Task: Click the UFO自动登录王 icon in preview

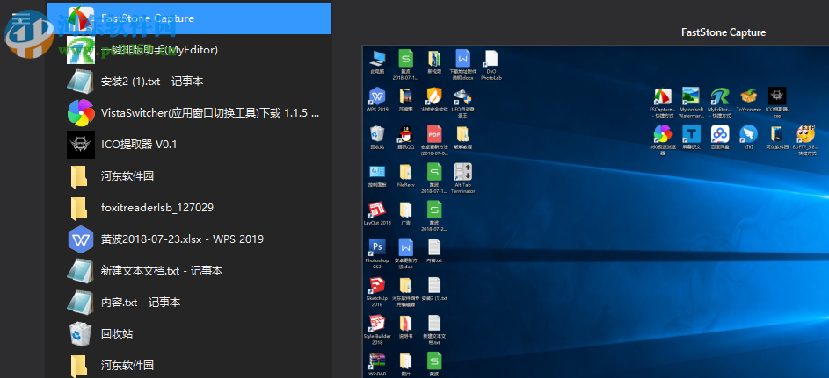Action: (x=462, y=96)
